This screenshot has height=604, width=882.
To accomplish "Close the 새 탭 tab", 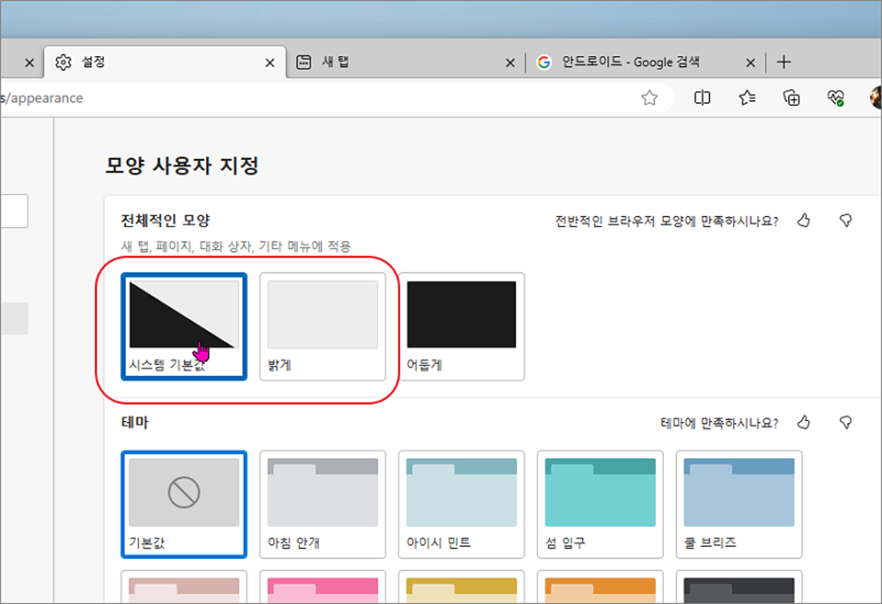I will pos(510,63).
